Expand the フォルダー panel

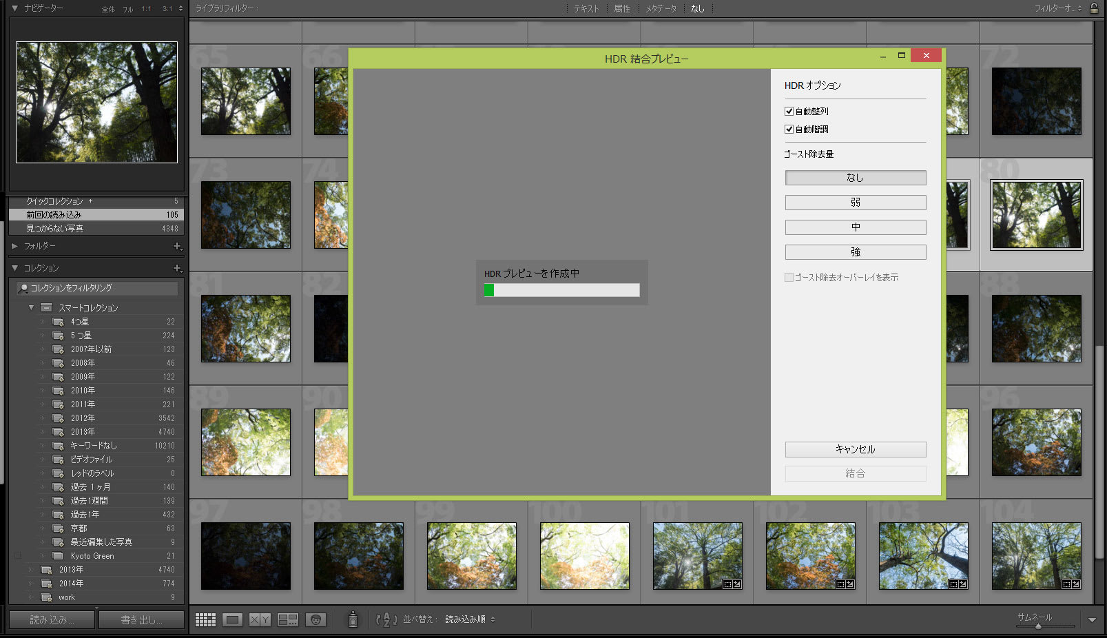point(15,246)
